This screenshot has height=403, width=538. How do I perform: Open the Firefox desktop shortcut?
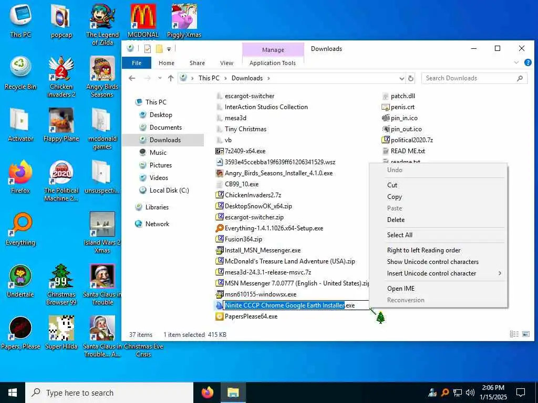point(20,177)
